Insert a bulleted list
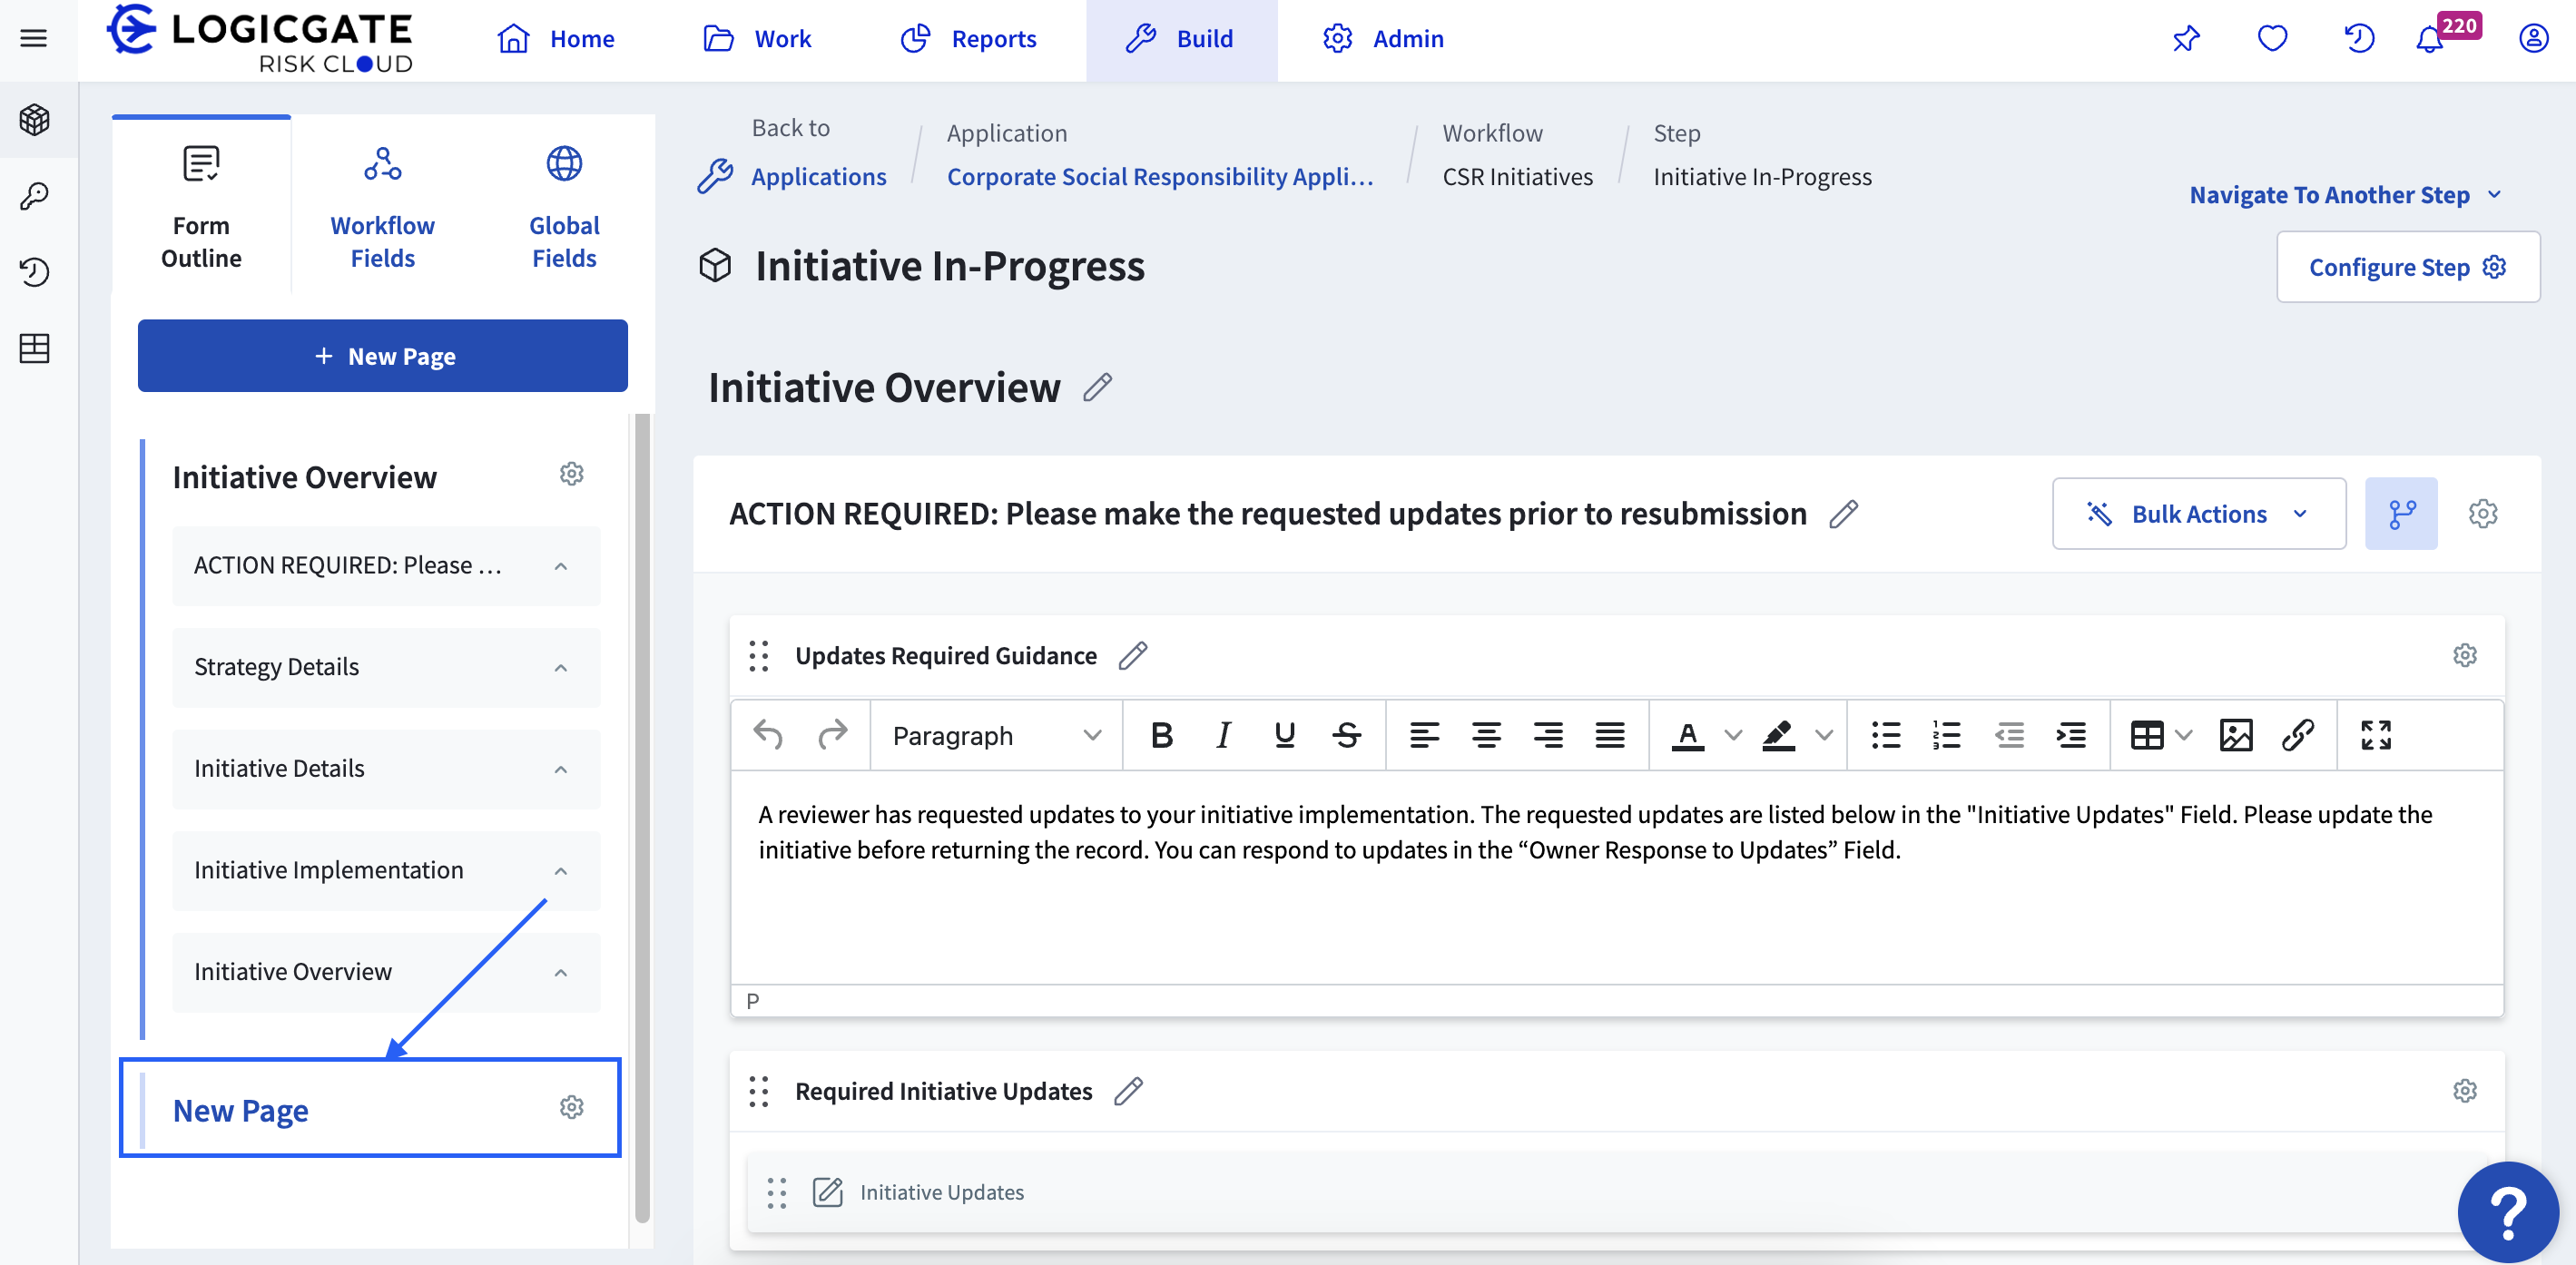 point(1886,735)
